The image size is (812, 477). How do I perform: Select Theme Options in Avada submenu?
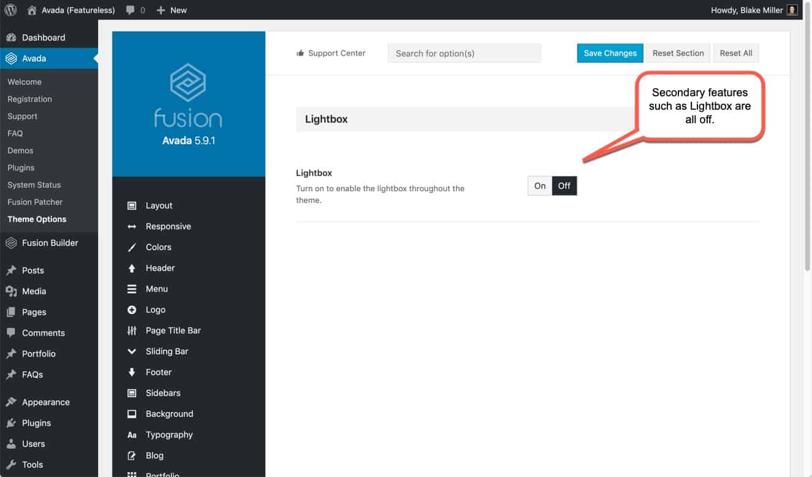[37, 219]
